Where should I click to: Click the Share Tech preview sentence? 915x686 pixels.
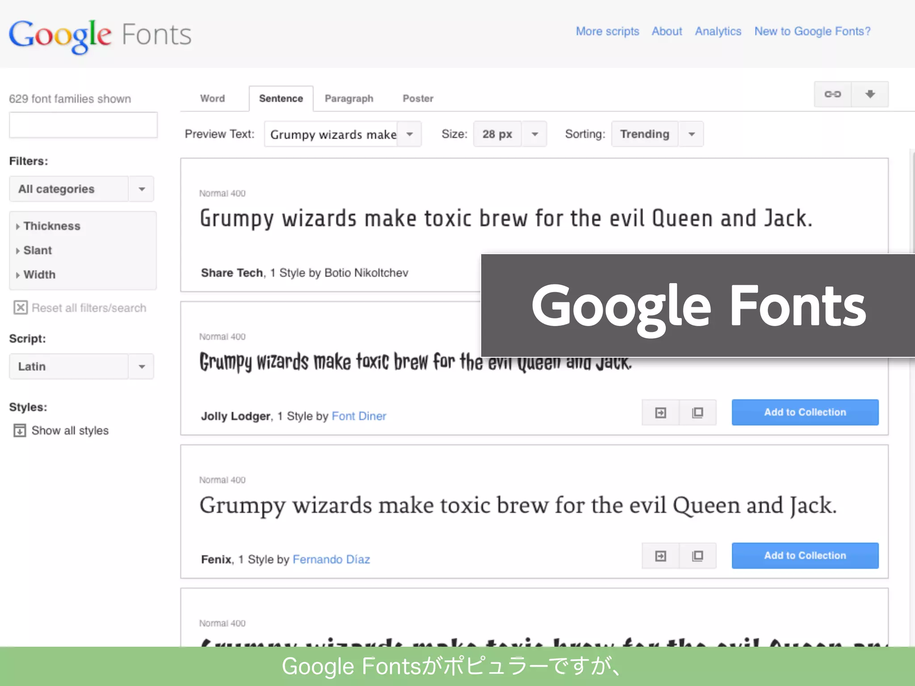click(506, 219)
